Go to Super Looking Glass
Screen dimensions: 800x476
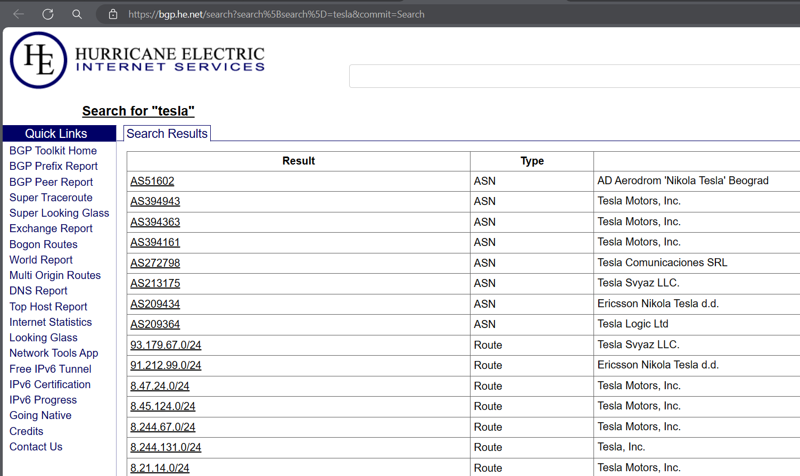click(x=59, y=213)
